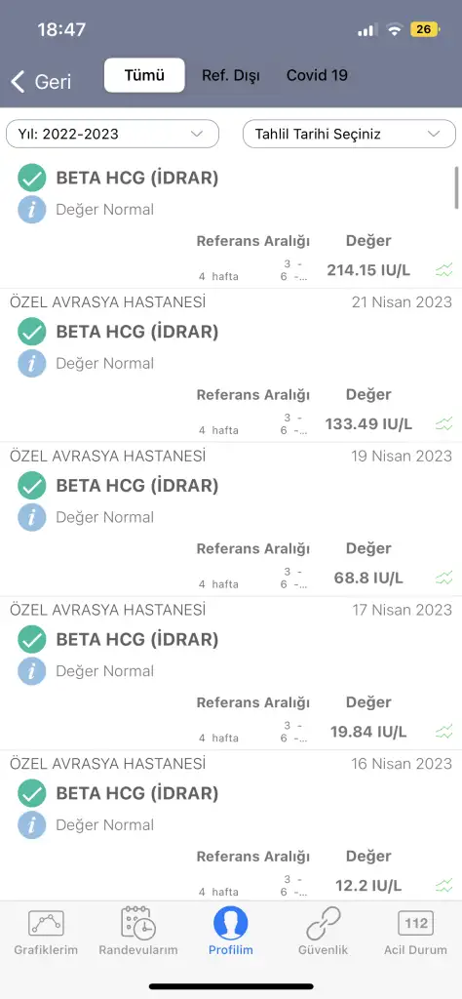Tap the trend graph icon beside 12.2 IU/L

click(x=444, y=885)
